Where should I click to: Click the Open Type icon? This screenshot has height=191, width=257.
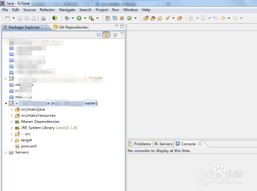pyautogui.click(x=146, y=18)
